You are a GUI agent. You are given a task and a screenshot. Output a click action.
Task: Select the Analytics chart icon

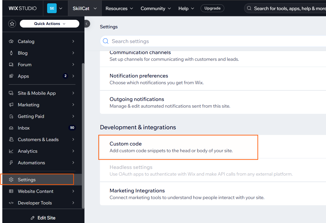tap(11, 151)
